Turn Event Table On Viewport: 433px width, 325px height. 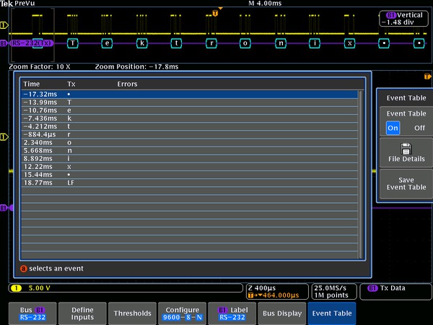click(393, 128)
